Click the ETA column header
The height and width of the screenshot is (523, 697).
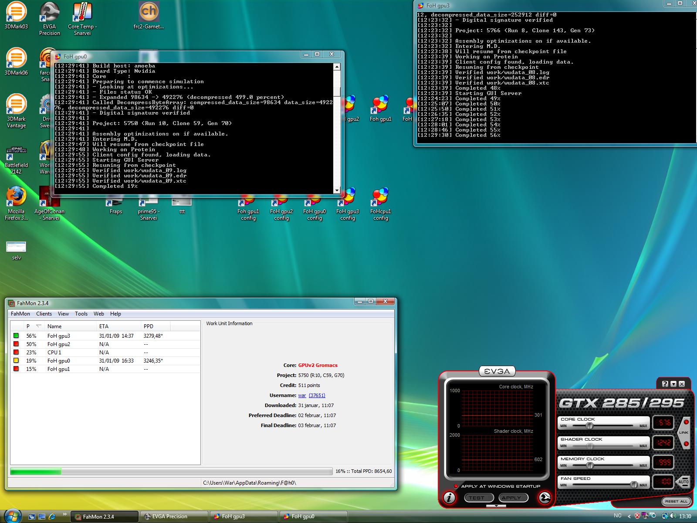tap(118, 326)
